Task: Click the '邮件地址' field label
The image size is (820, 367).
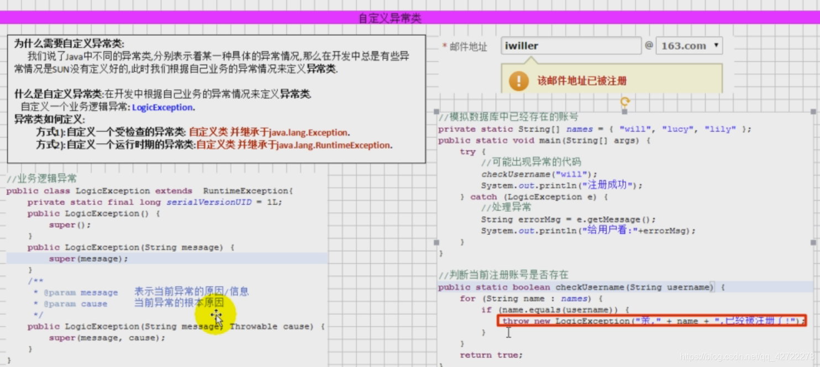Action: tap(469, 47)
